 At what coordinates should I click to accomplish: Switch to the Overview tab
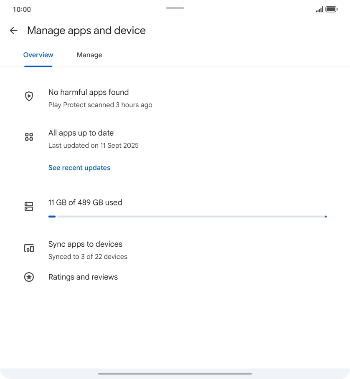[x=38, y=55]
